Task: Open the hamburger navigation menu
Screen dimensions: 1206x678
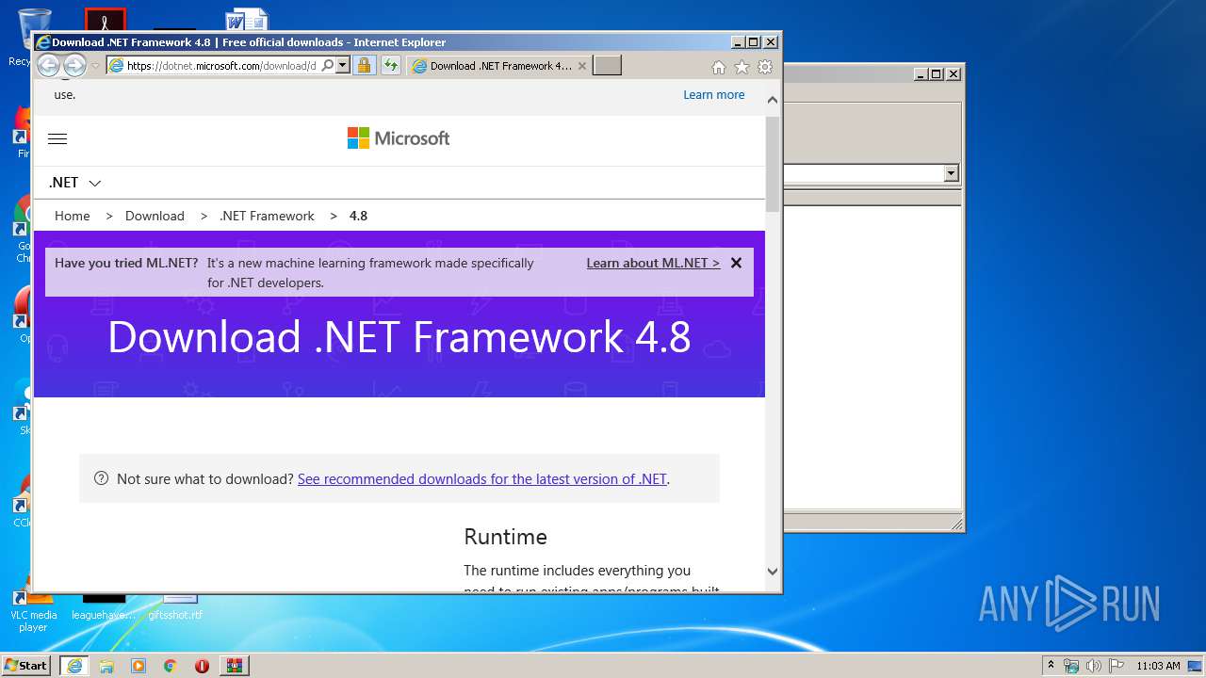Action: tap(57, 138)
